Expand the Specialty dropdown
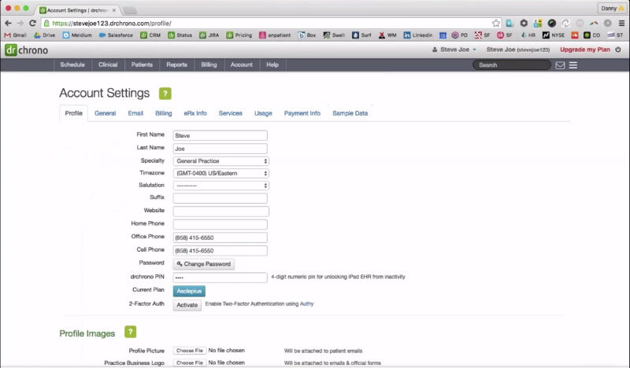Screen dimensions: 630x368 [x=220, y=160]
